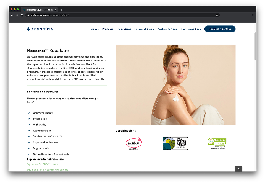Open the Analysis & News menu

tap(167, 29)
